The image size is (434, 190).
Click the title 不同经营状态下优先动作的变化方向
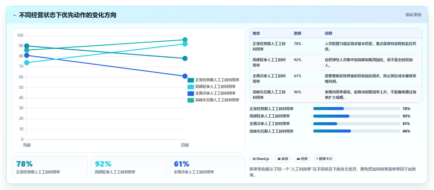[x=68, y=15]
